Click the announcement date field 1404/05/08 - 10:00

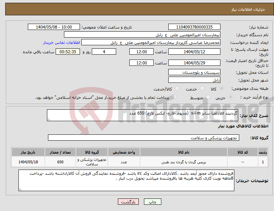(x=54, y=27)
